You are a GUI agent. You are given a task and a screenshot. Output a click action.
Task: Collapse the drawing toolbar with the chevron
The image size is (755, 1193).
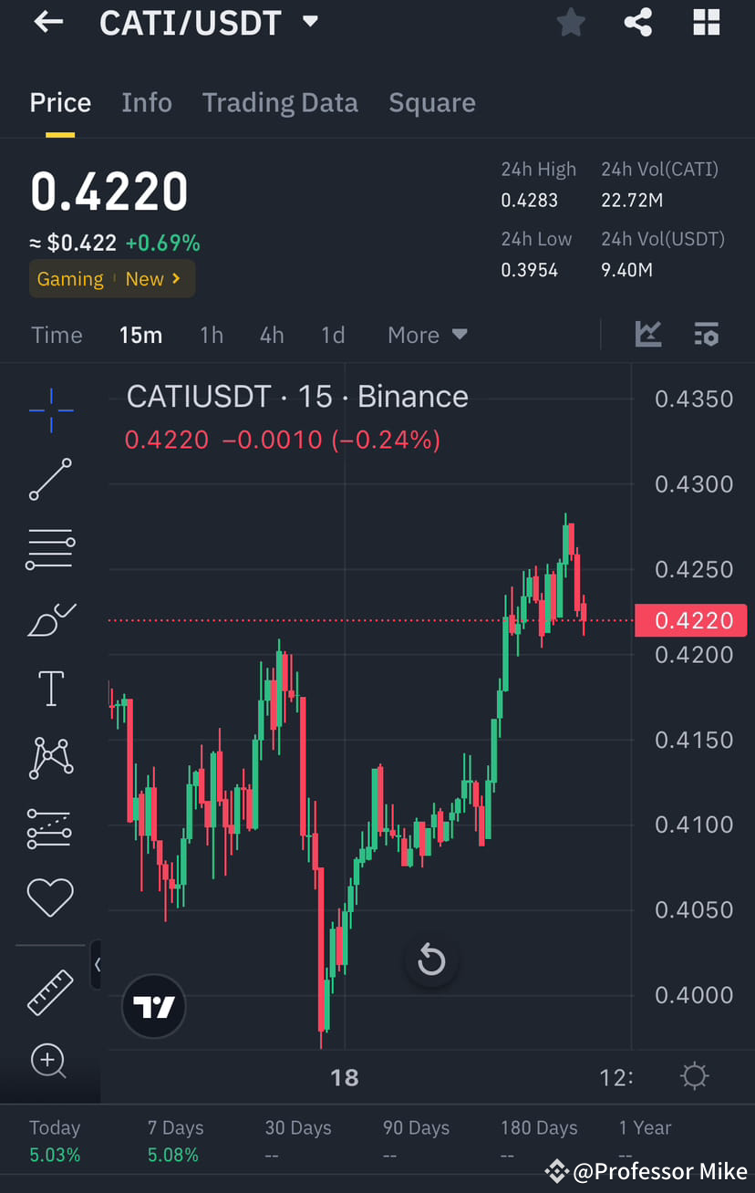click(98, 964)
